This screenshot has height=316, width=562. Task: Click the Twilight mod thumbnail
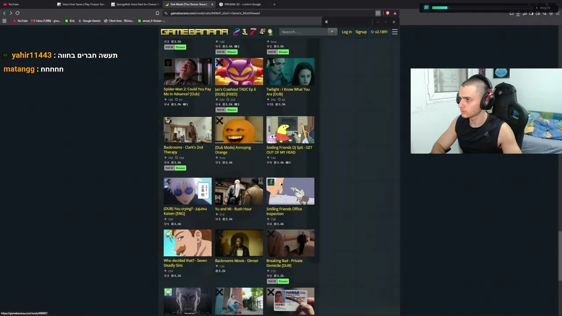pyautogui.click(x=290, y=72)
